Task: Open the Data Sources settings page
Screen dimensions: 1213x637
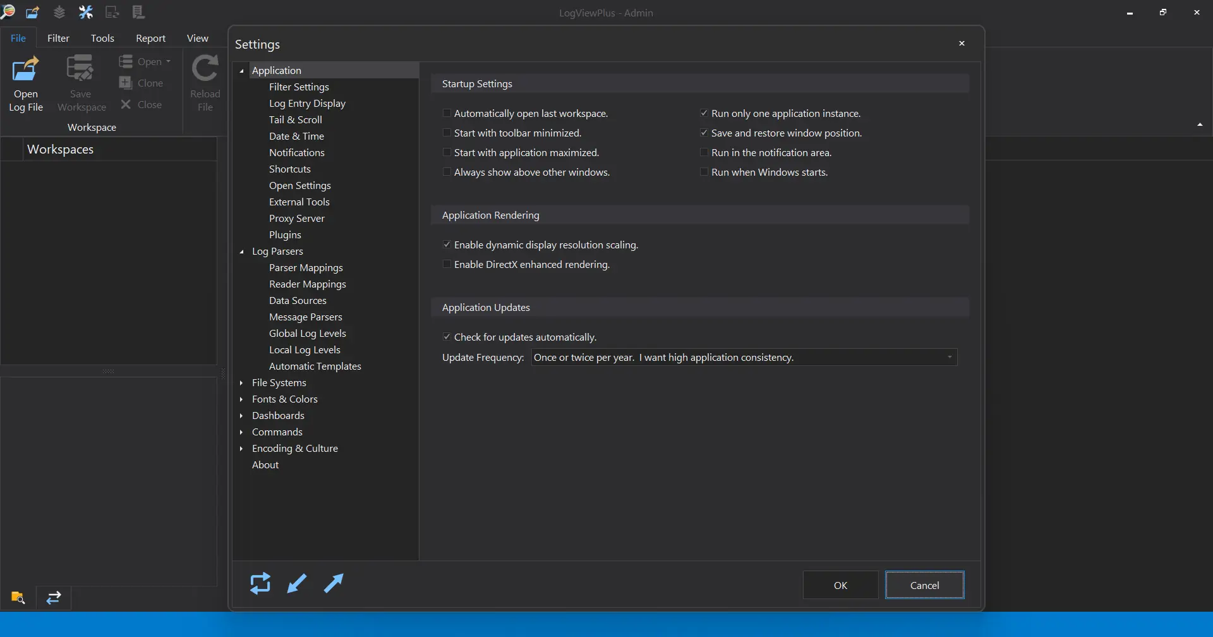Action: 298,300
